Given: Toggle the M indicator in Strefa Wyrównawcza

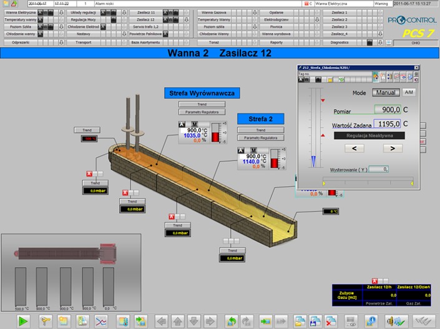Looking at the screenshot, I should point(194,124).
